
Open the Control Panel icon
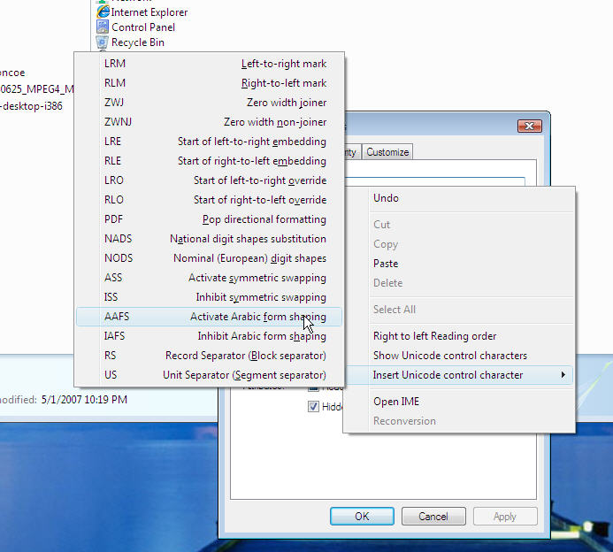[103, 27]
